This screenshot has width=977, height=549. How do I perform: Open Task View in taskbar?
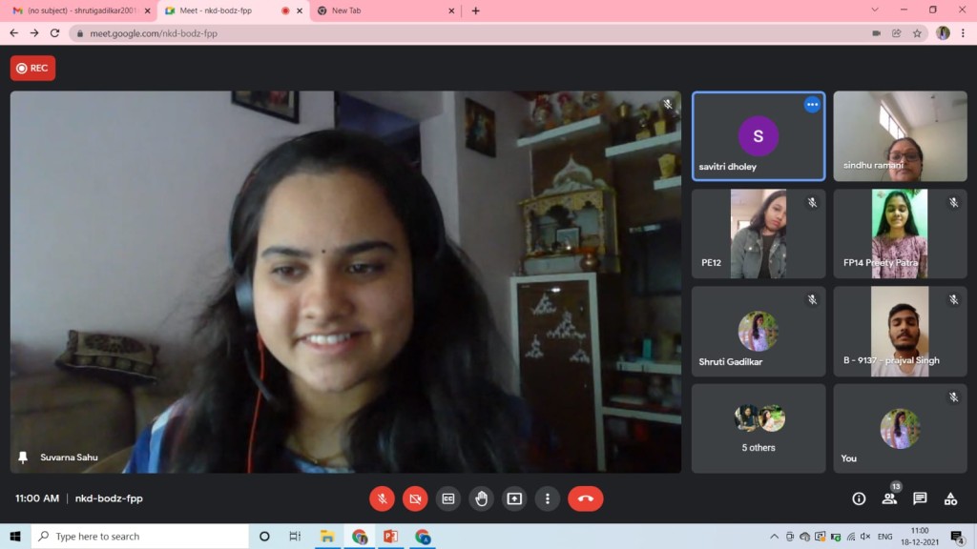click(x=295, y=537)
